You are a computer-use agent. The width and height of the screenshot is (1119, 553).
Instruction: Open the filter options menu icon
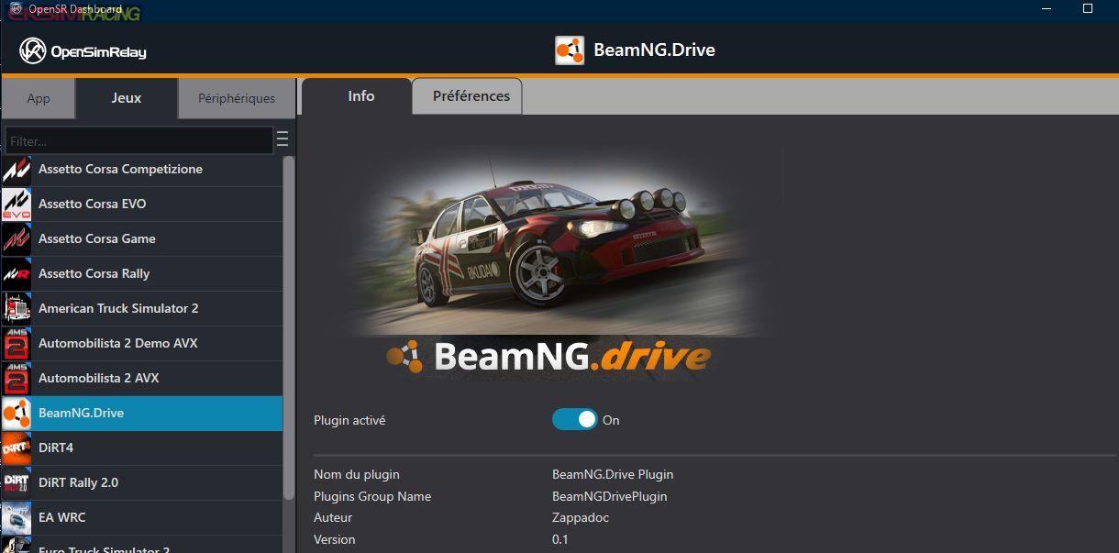click(x=283, y=139)
